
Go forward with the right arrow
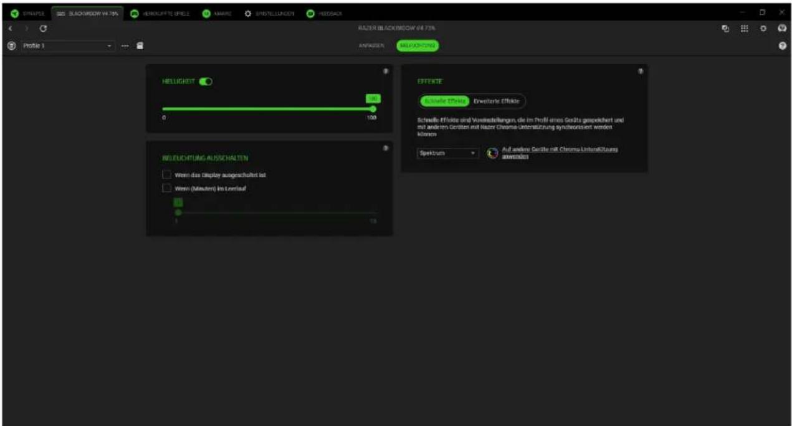tap(26, 29)
